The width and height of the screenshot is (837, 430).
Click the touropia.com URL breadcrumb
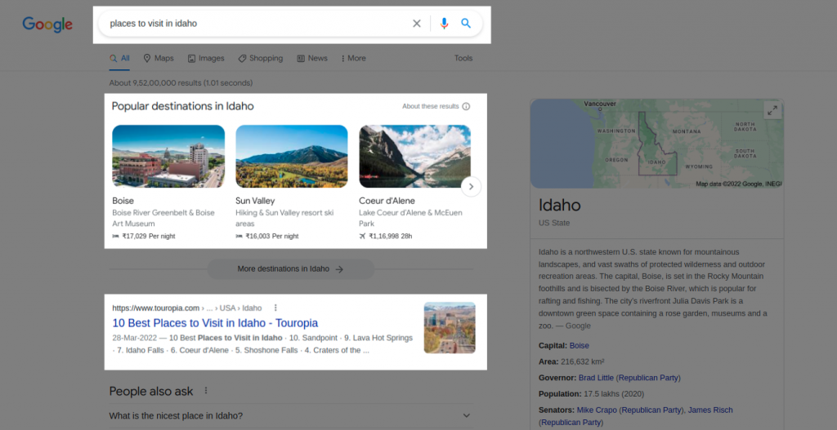pyautogui.click(x=187, y=308)
